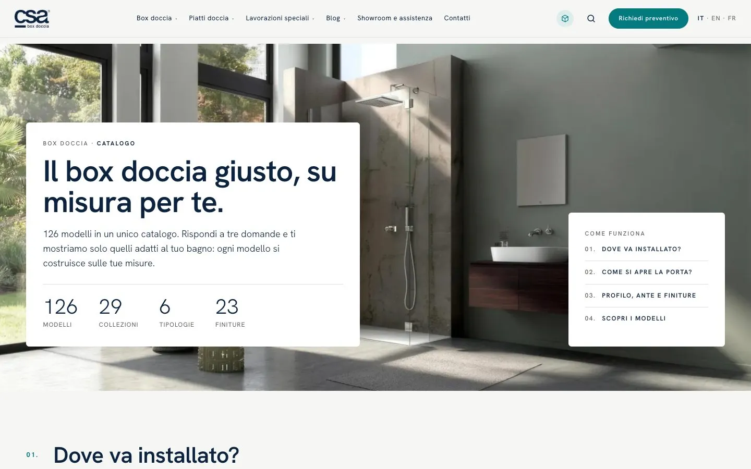Screen dimensions: 751x469
Task: Click the 126 Modelli statistic
Action: (x=60, y=312)
